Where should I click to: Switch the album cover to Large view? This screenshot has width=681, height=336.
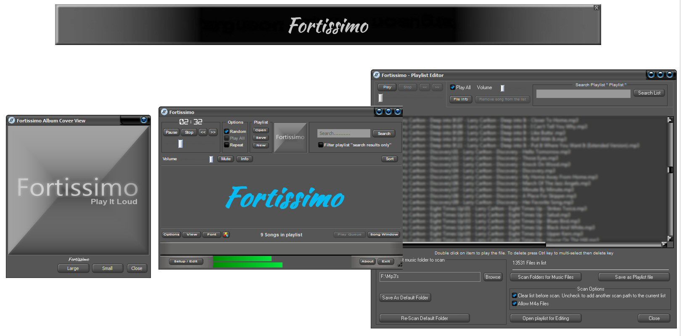[x=73, y=268]
